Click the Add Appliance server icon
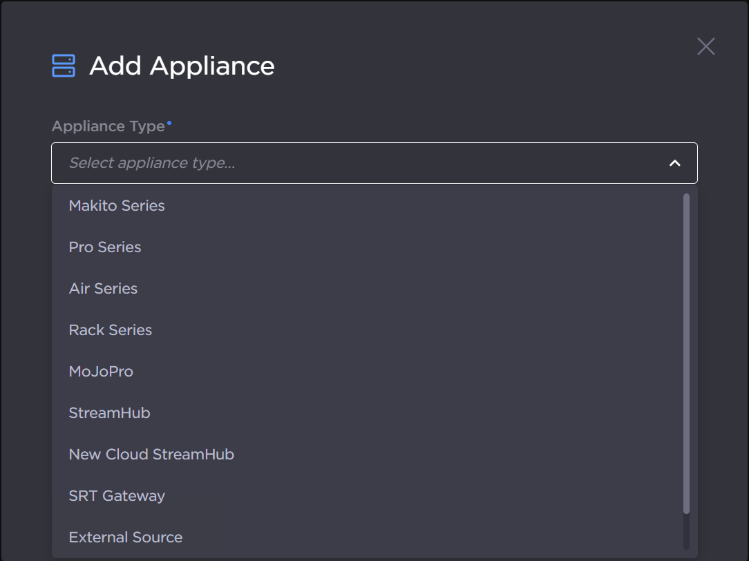The width and height of the screenshot is (749, 561). pos(63,64)
